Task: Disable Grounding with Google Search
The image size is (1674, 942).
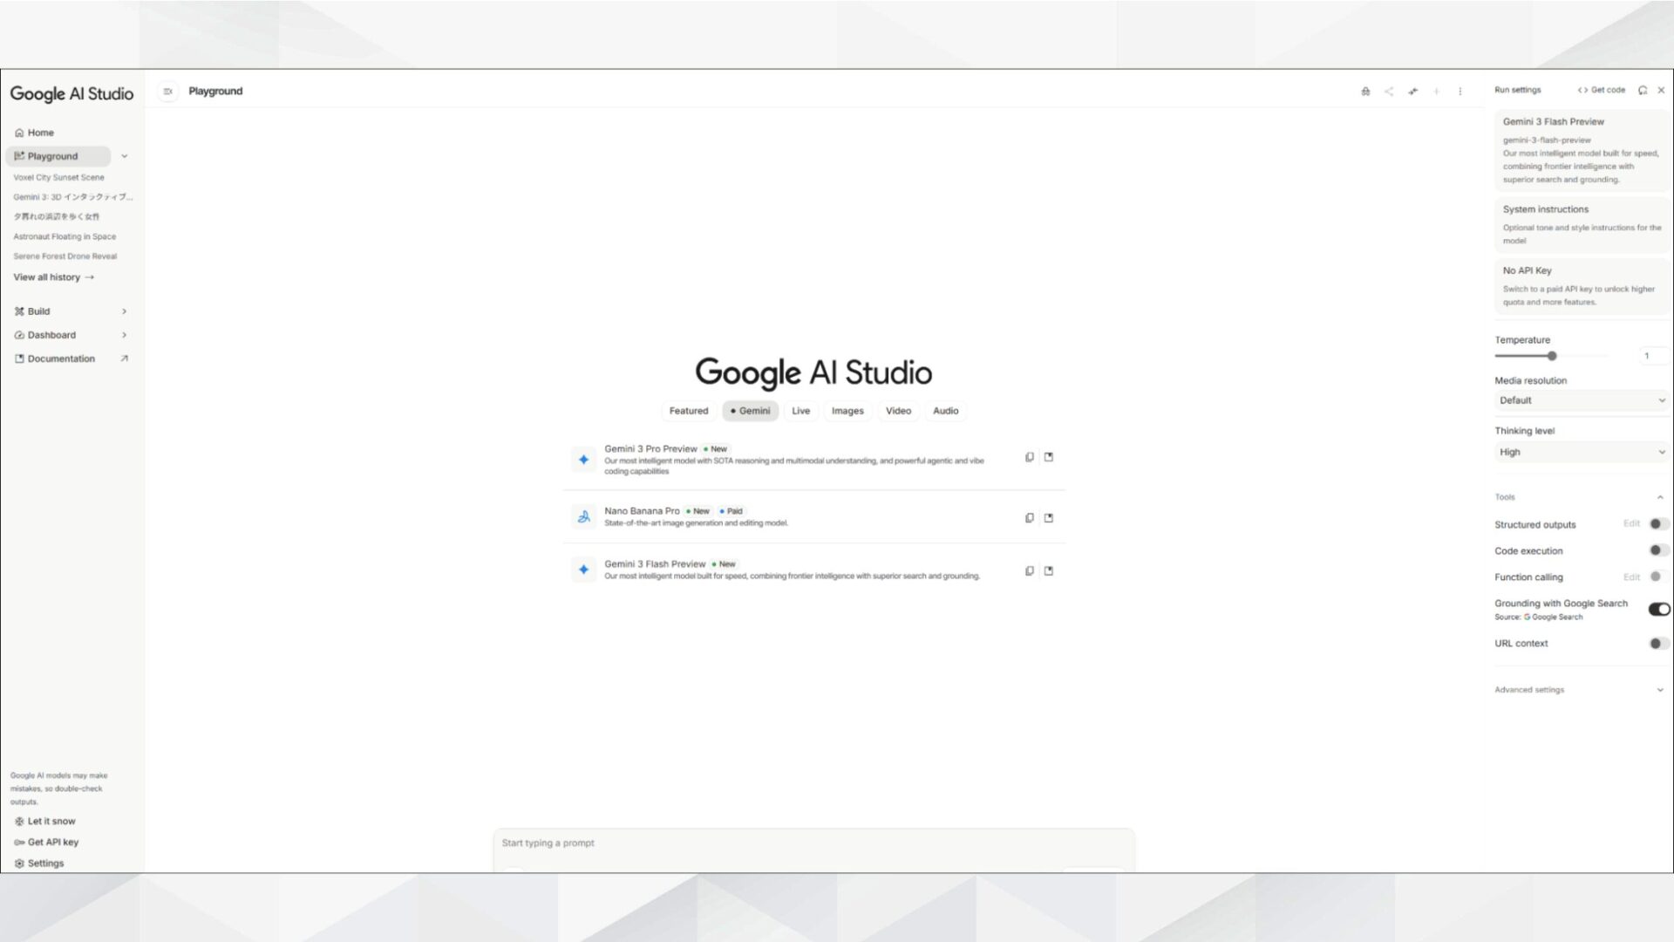Action: click(x=1658, y=609)
